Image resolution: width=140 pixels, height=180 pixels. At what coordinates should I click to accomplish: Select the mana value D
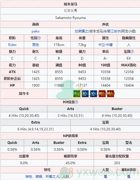tap(82, 58)
